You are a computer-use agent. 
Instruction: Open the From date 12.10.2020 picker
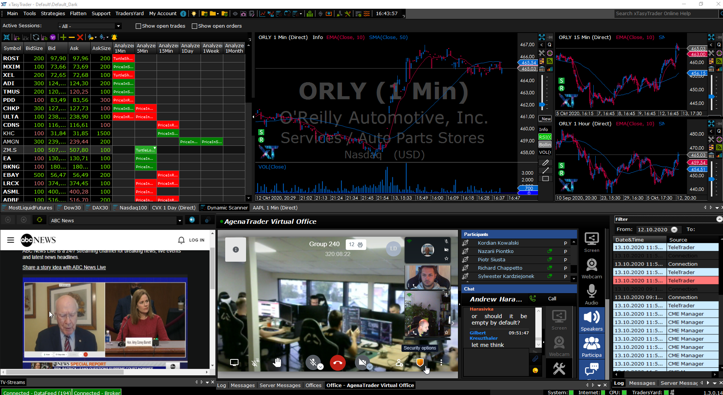674,230
